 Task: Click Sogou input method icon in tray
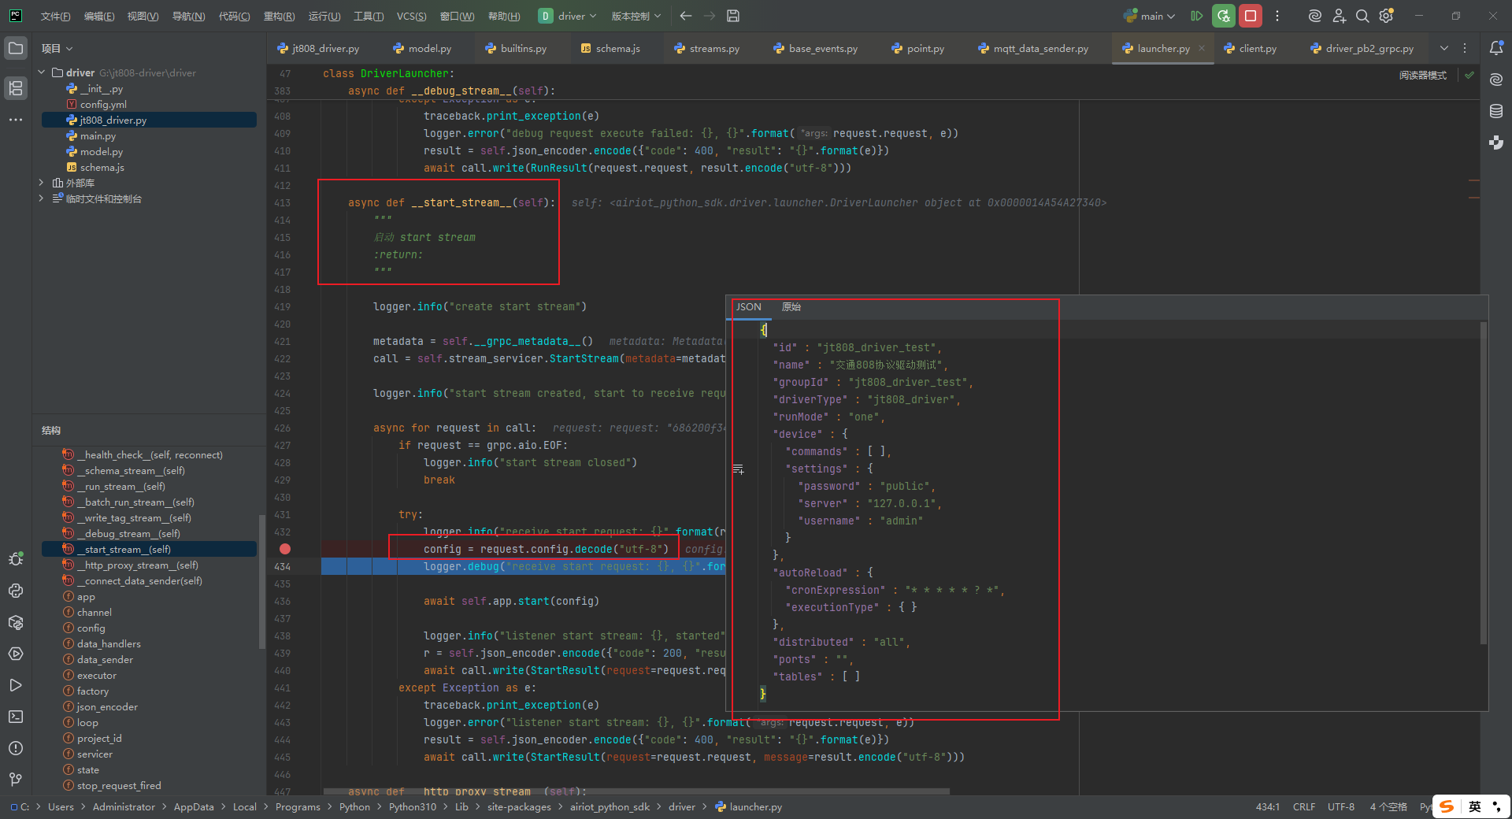[1447, 806]
